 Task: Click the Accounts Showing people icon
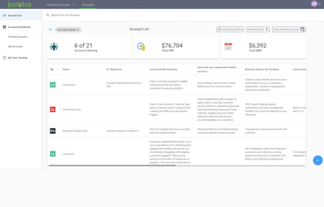54,46
